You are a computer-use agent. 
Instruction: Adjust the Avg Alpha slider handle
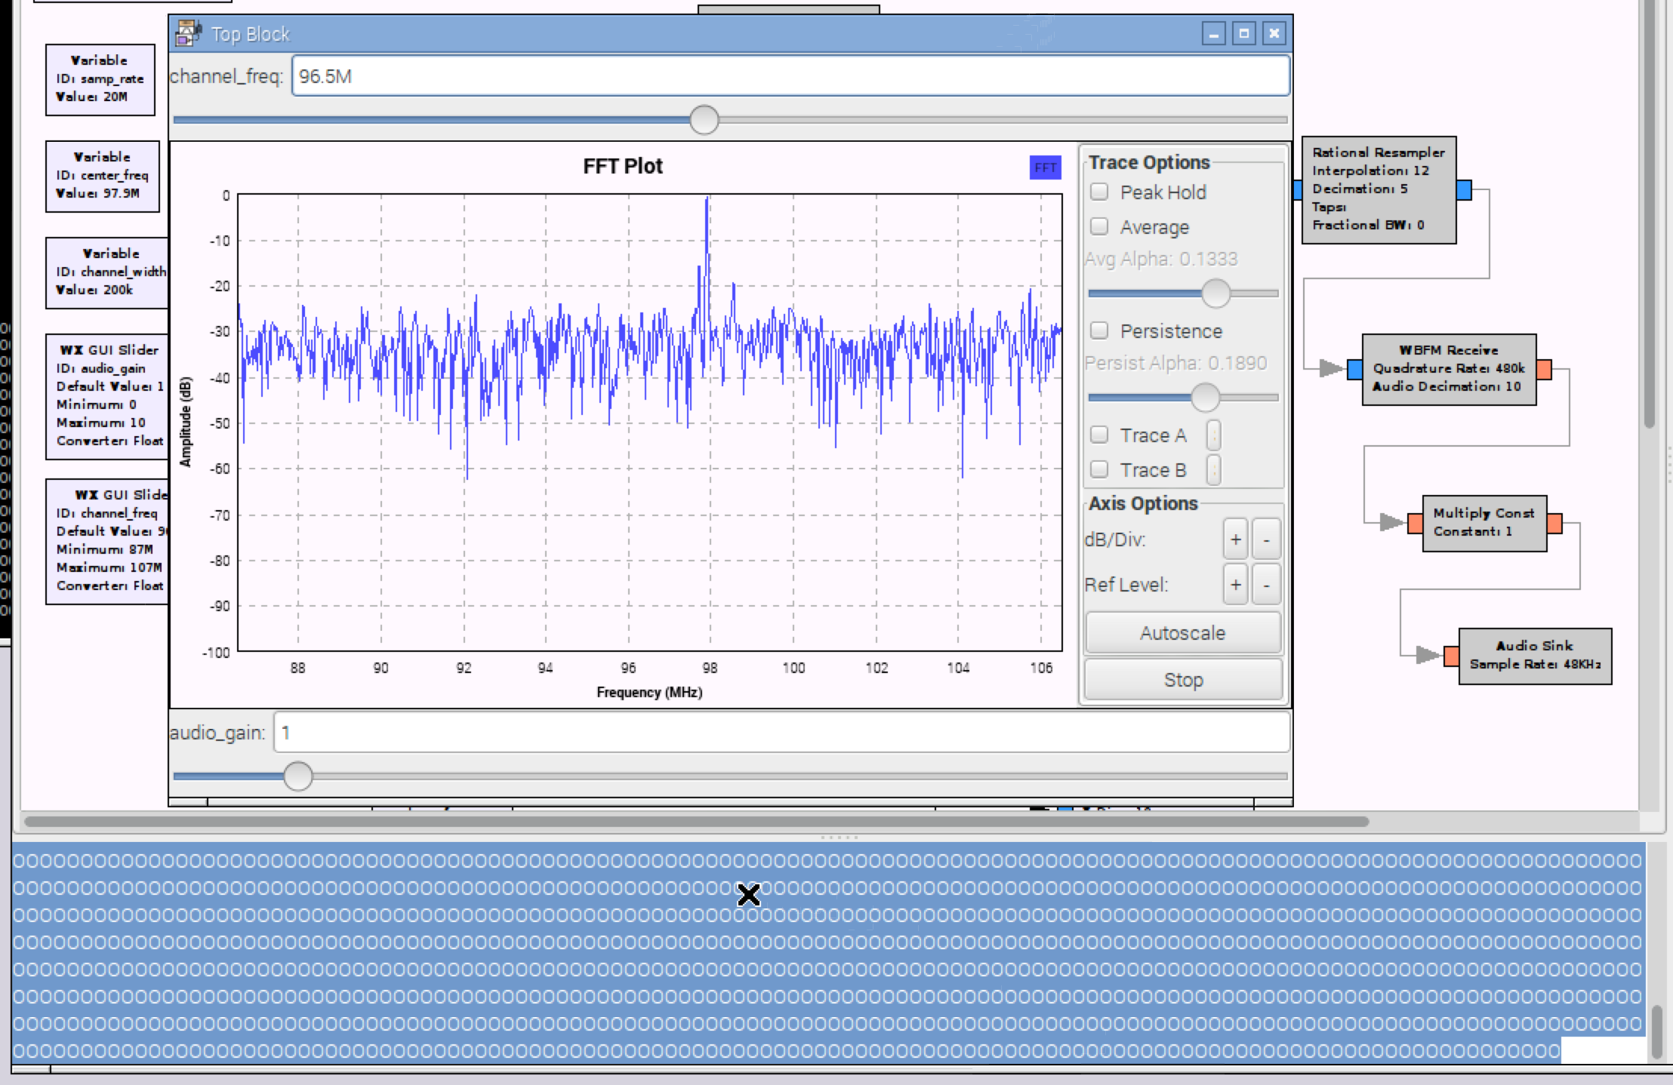(x=1217, y=293)
